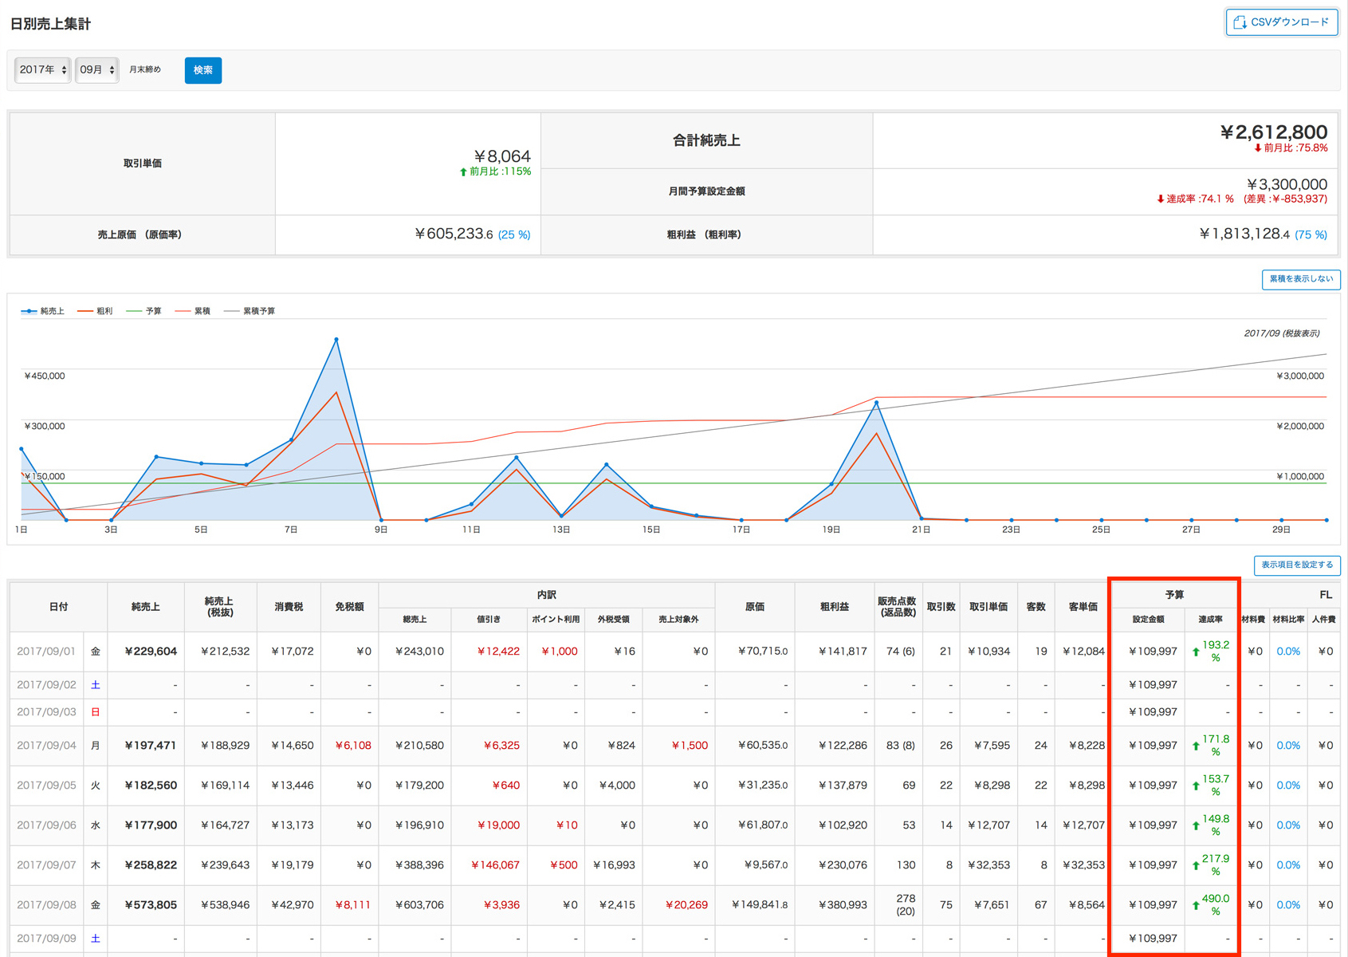Click the 取引数 column header
This screenshot has width=1348, height=957.
[941, 607]
